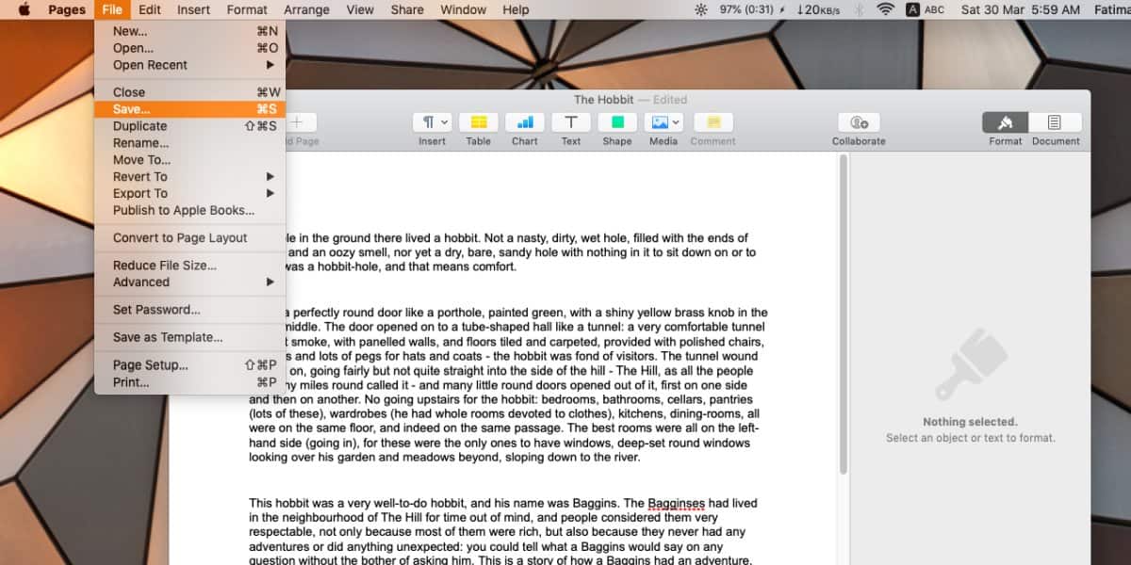Select Duplicate in the File menu
Image resolution: width=1131 pixels, height=565 pixels.
pyautogui.click(x=139, y=126)
